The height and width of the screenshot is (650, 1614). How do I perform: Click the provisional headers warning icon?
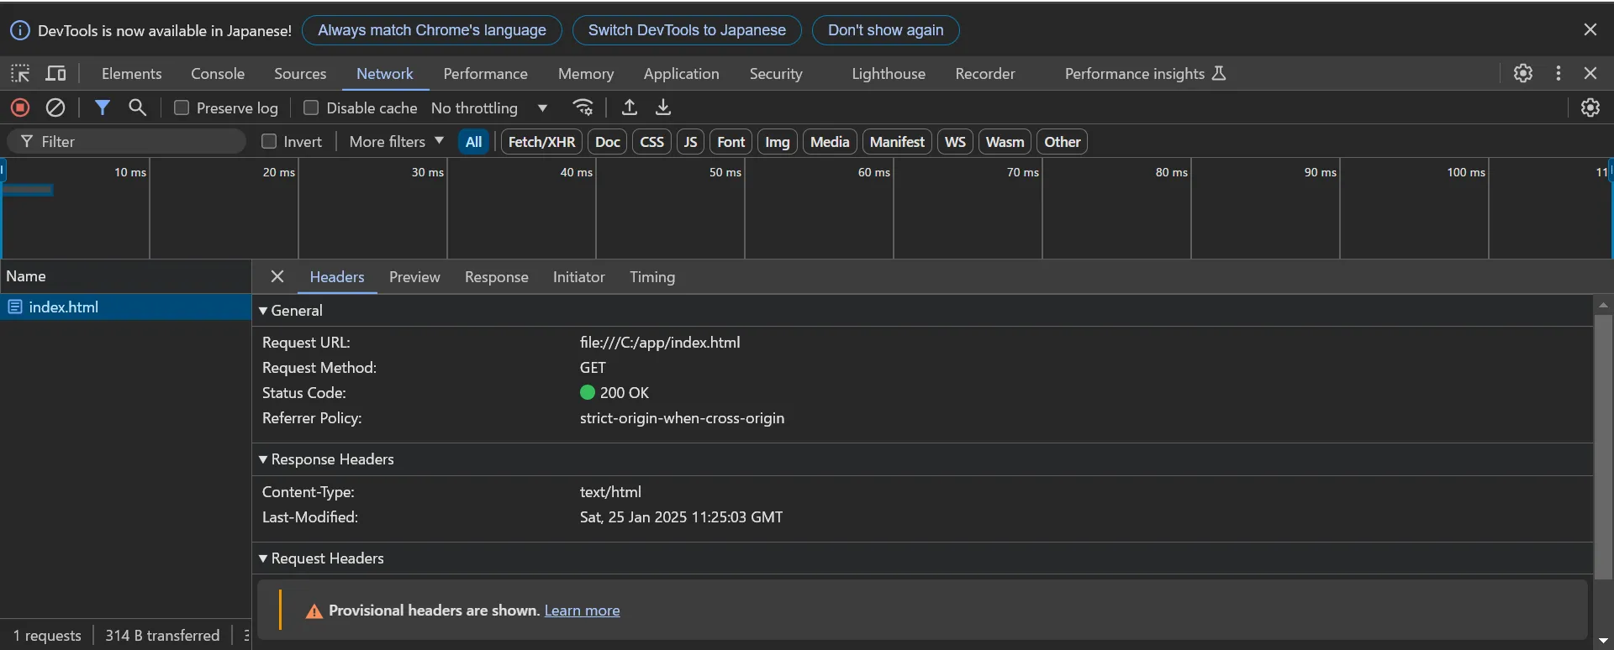pos(314,611)
